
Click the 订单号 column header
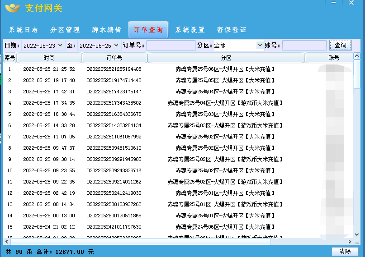point(114,58)
